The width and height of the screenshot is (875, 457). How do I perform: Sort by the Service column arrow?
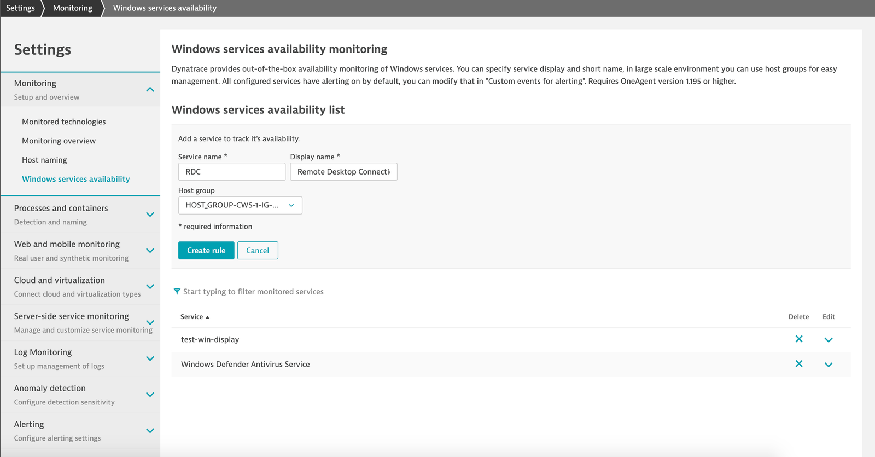pos(207,317)
